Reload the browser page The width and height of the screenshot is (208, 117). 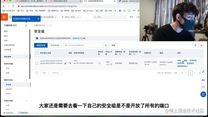pos(13,6)
